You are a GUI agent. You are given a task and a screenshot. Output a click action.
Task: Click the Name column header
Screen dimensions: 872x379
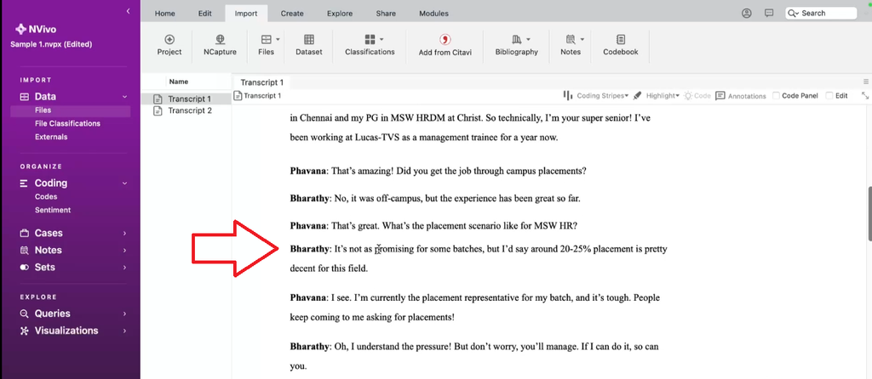[x=179, y=82]
